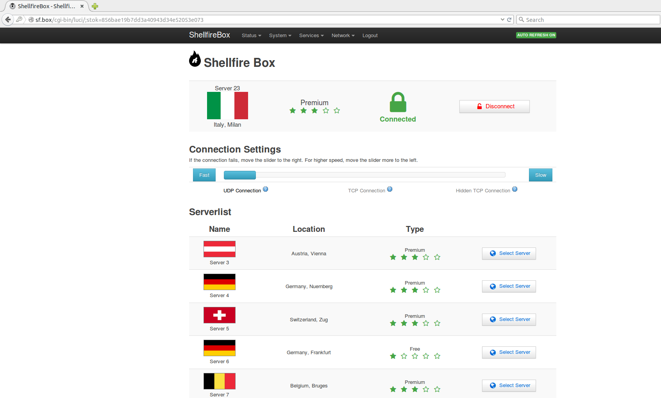Click the key icon beside the address bar

tap(19, 19)
